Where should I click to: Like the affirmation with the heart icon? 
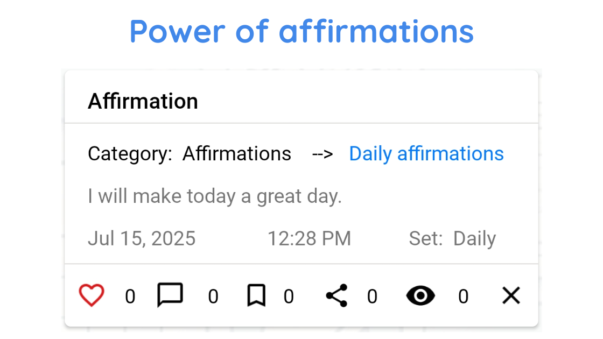coord(92,295)
